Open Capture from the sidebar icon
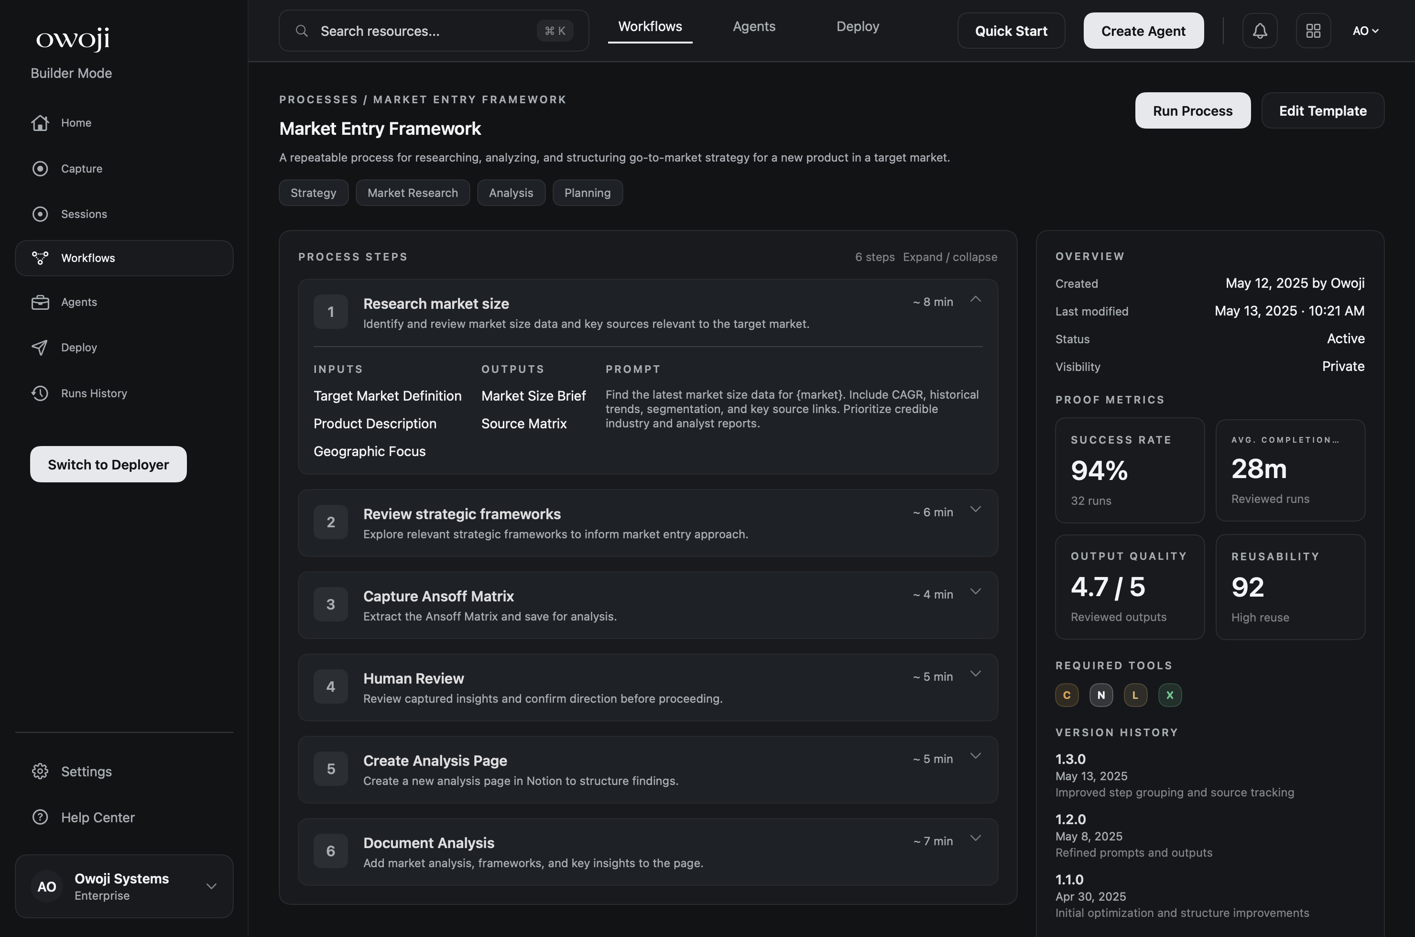Screen dimensions: 1415x937 coord(40,168)
